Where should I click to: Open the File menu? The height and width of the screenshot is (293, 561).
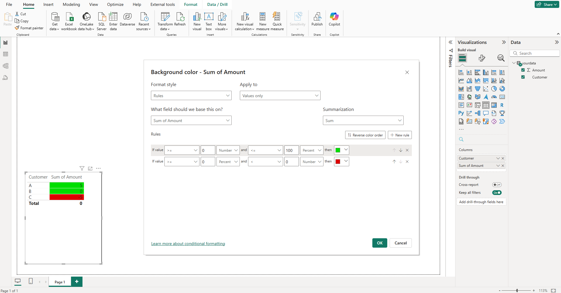[x=9, y=4]
